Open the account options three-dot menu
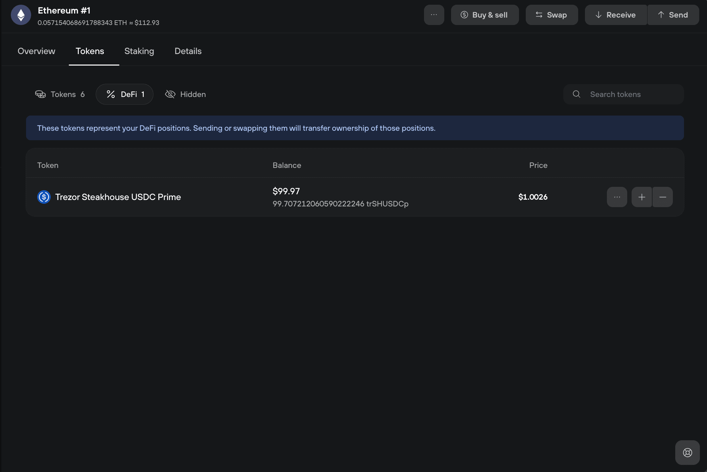Screen dimensions: 707x472 pos(434,15)
